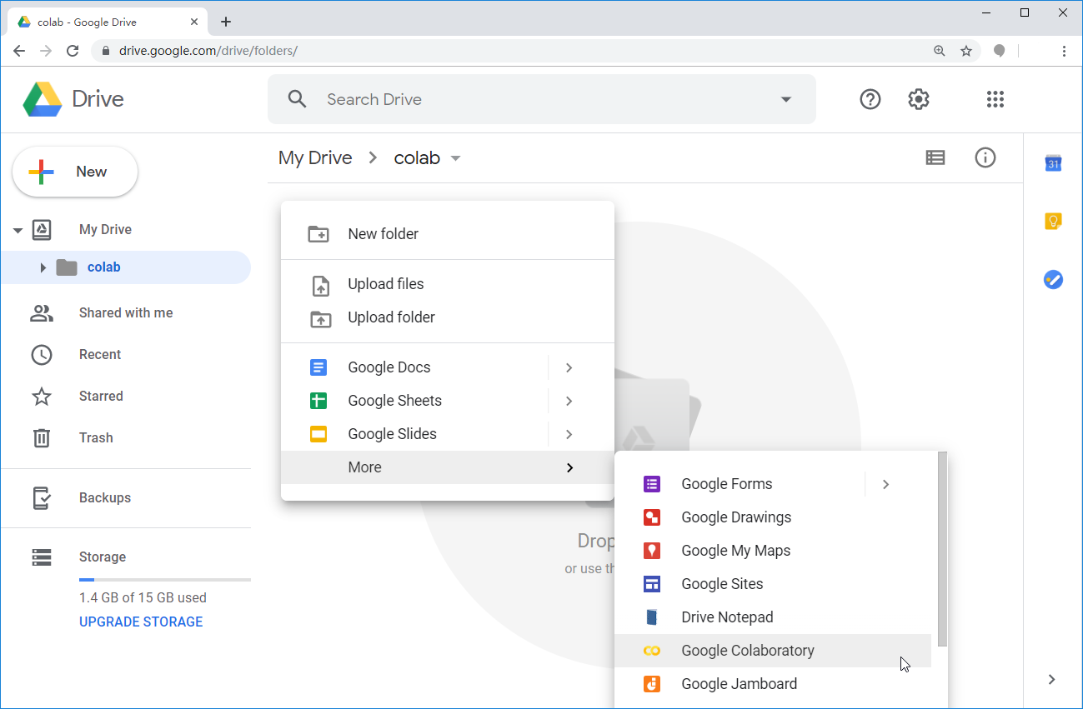
Task: Open the Settings gear icon
Action: [918, 99]
